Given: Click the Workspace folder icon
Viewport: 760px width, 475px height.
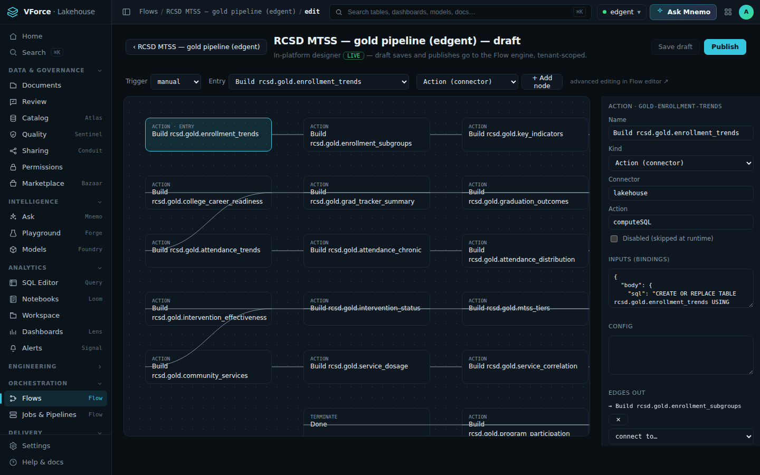Looking at the screenshot, I should pos(13,316).
